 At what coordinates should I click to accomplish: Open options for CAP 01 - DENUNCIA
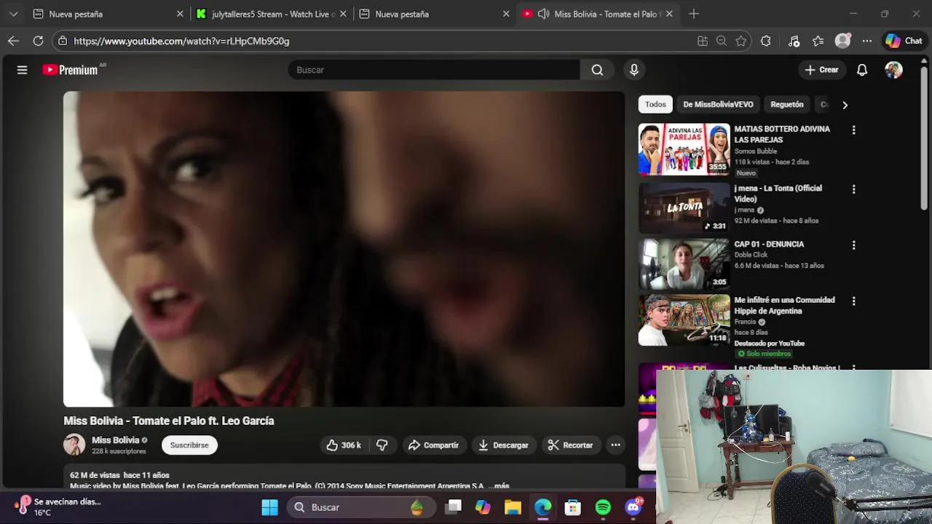[853, 245]
